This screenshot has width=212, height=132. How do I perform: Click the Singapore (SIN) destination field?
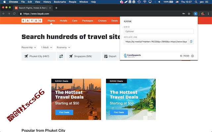83,56
